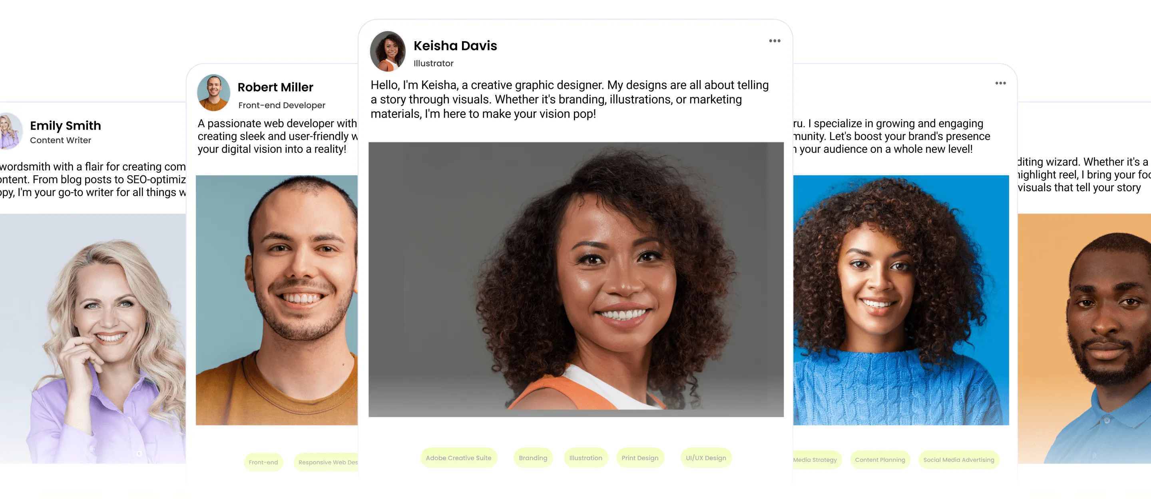
Task: Select the Social Media Advertising tag
Action: [958, 460]
